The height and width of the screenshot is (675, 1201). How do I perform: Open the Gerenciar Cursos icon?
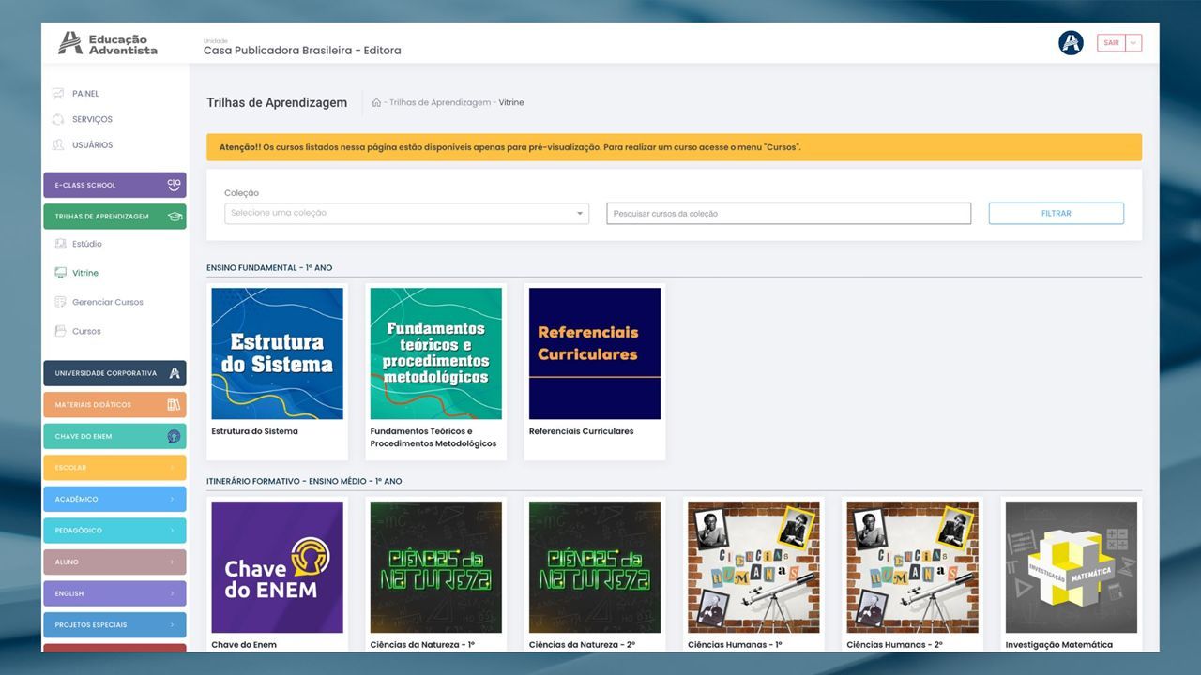pyautogui.click(x=60, y=302)
